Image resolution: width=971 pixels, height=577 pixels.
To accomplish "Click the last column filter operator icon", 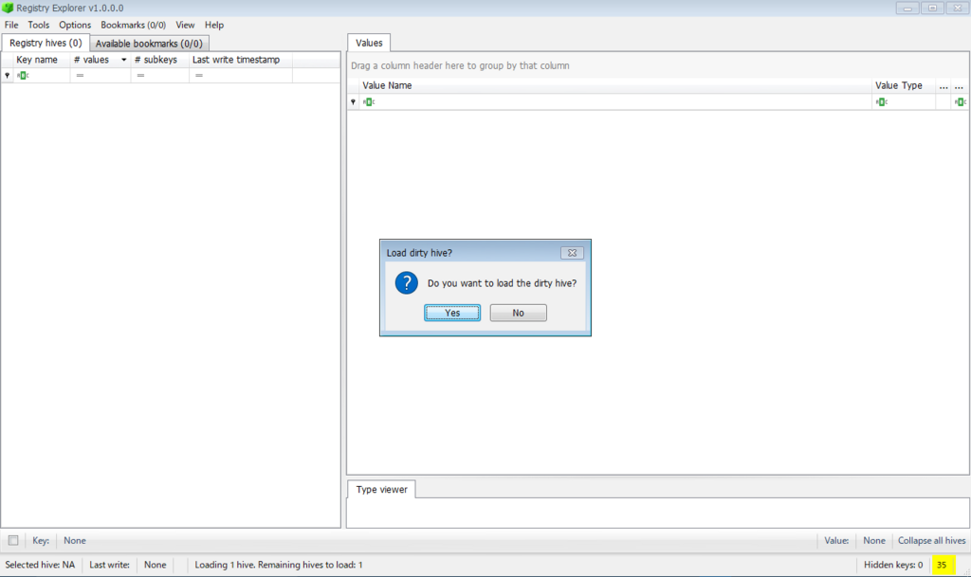I will point(961,102).
